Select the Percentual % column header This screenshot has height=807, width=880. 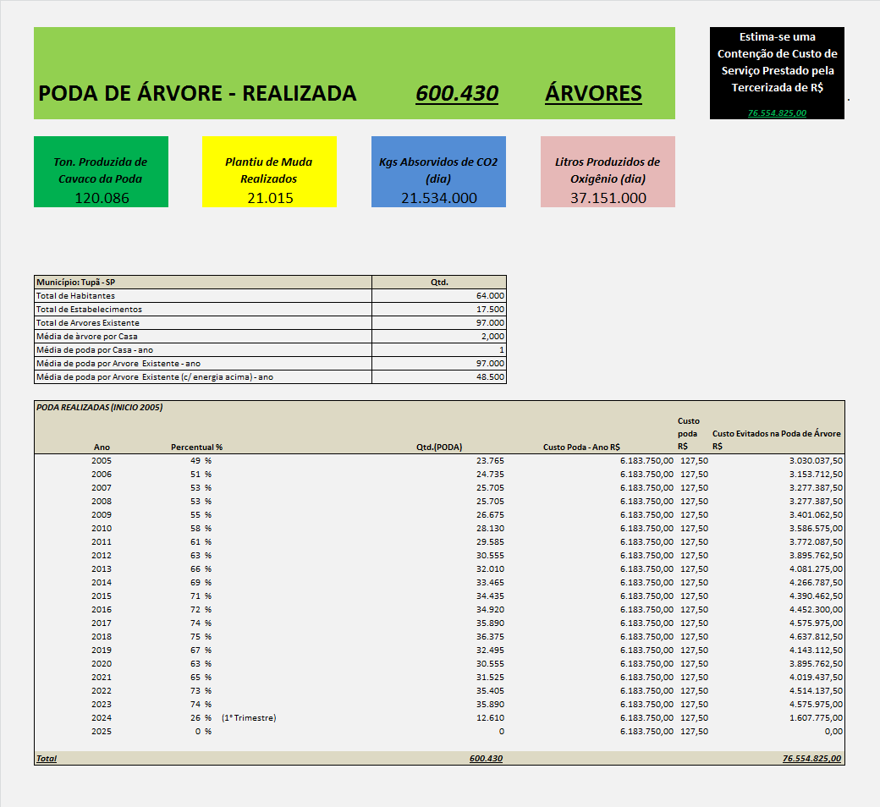tap(196, 447)
